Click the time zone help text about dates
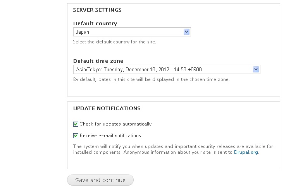The width and height of the screenshot is (291, 196). 152,79
